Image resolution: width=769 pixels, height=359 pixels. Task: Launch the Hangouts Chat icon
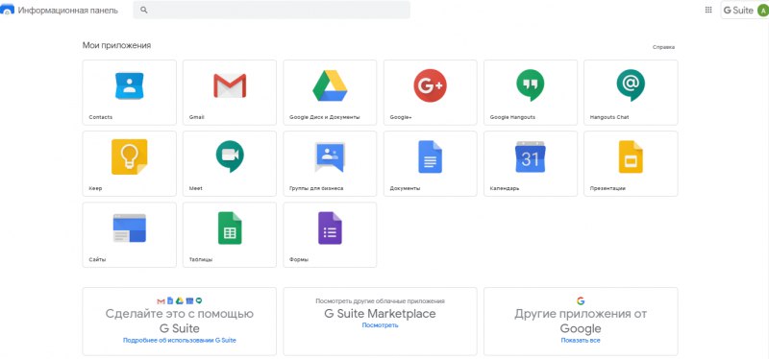[x=631, y=85]
